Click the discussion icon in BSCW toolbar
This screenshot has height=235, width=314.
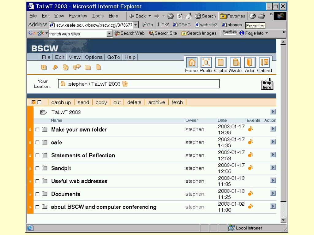77,67
